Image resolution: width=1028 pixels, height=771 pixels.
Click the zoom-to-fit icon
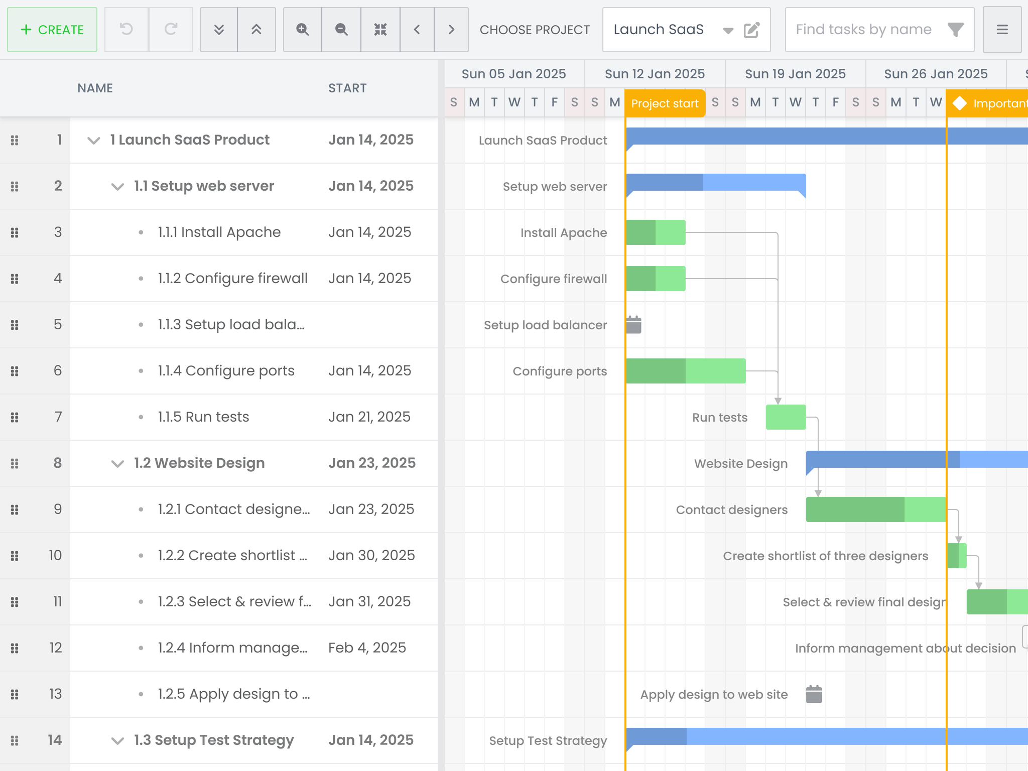tap(380, 30)
